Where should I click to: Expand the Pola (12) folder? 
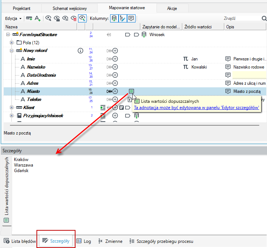pyautogui.click(x=11, y=43)
